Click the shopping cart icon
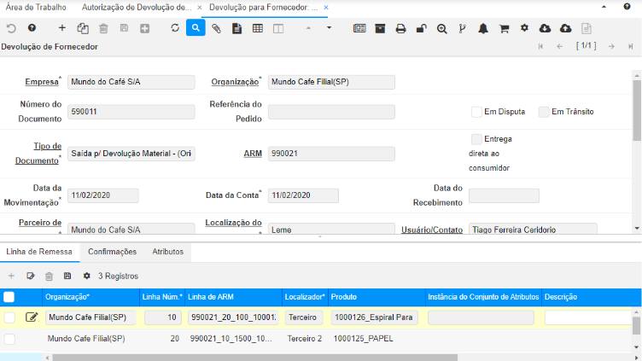This screenshot has height=361, width=642. pos(504,28)
